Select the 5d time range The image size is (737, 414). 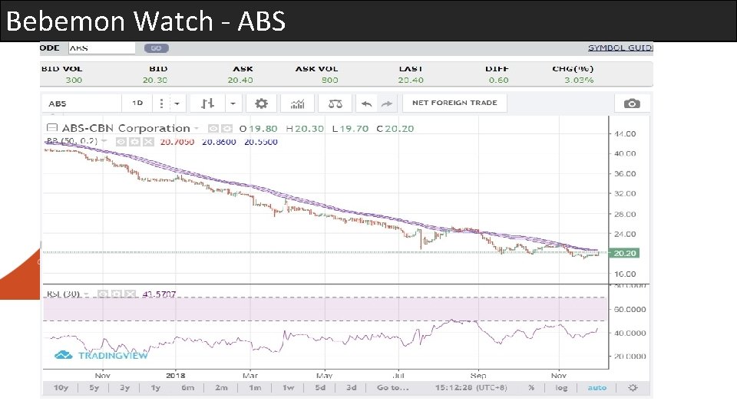coord(320,388)
